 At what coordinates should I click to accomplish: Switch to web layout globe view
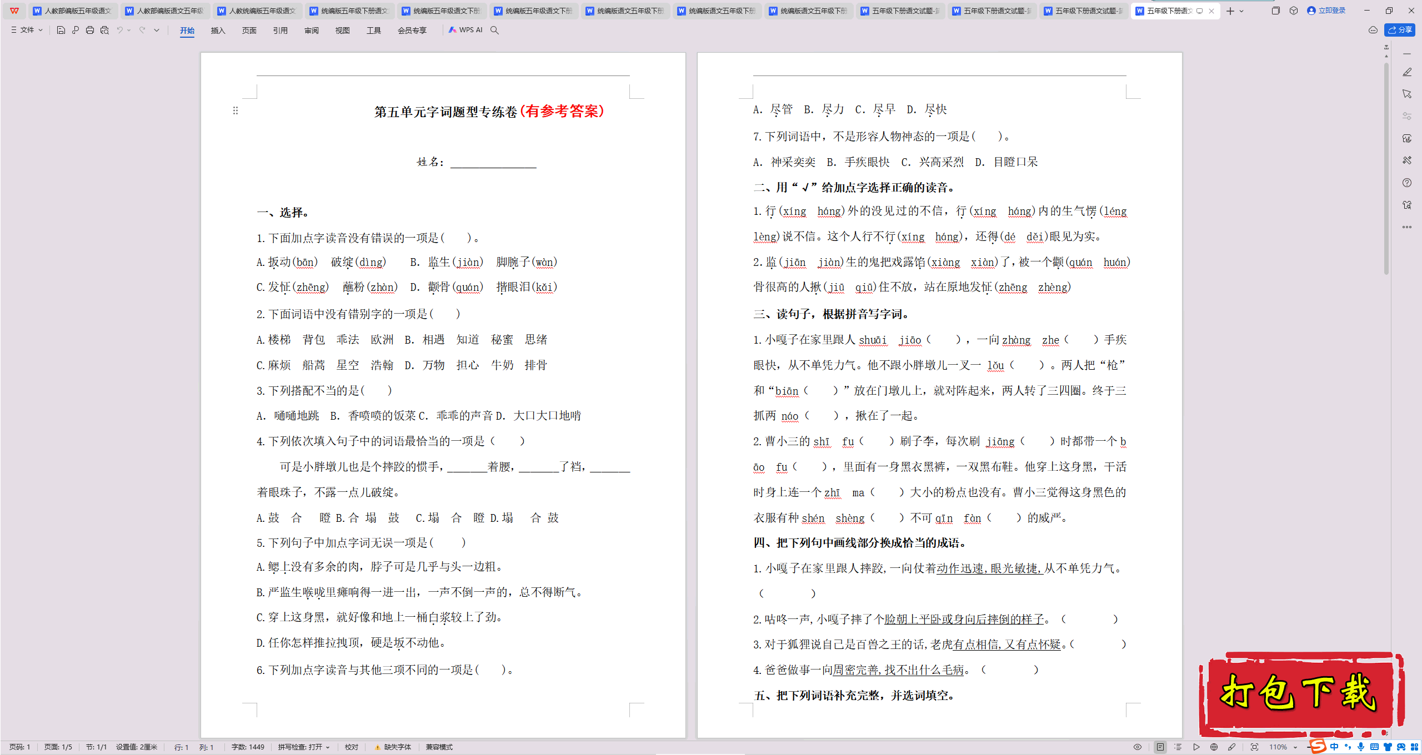(1214, 747)
